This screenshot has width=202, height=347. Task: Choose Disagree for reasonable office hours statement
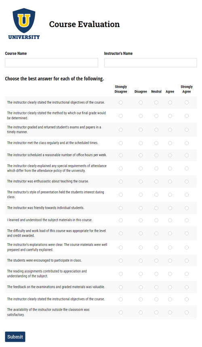141,155
